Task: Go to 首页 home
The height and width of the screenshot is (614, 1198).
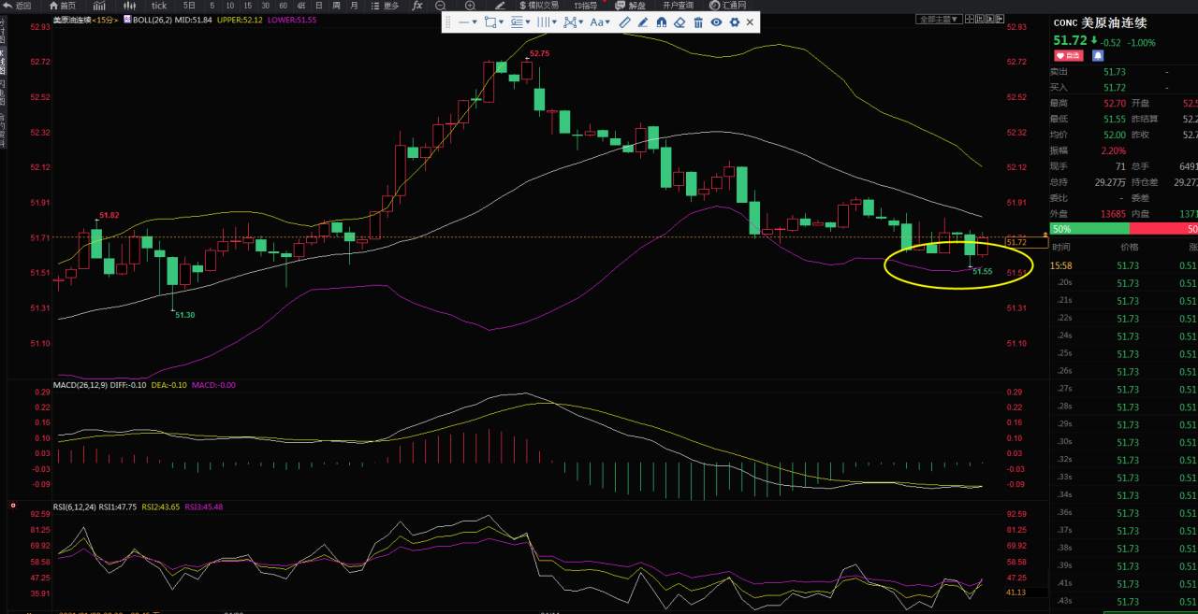Action: pos(63,6)
